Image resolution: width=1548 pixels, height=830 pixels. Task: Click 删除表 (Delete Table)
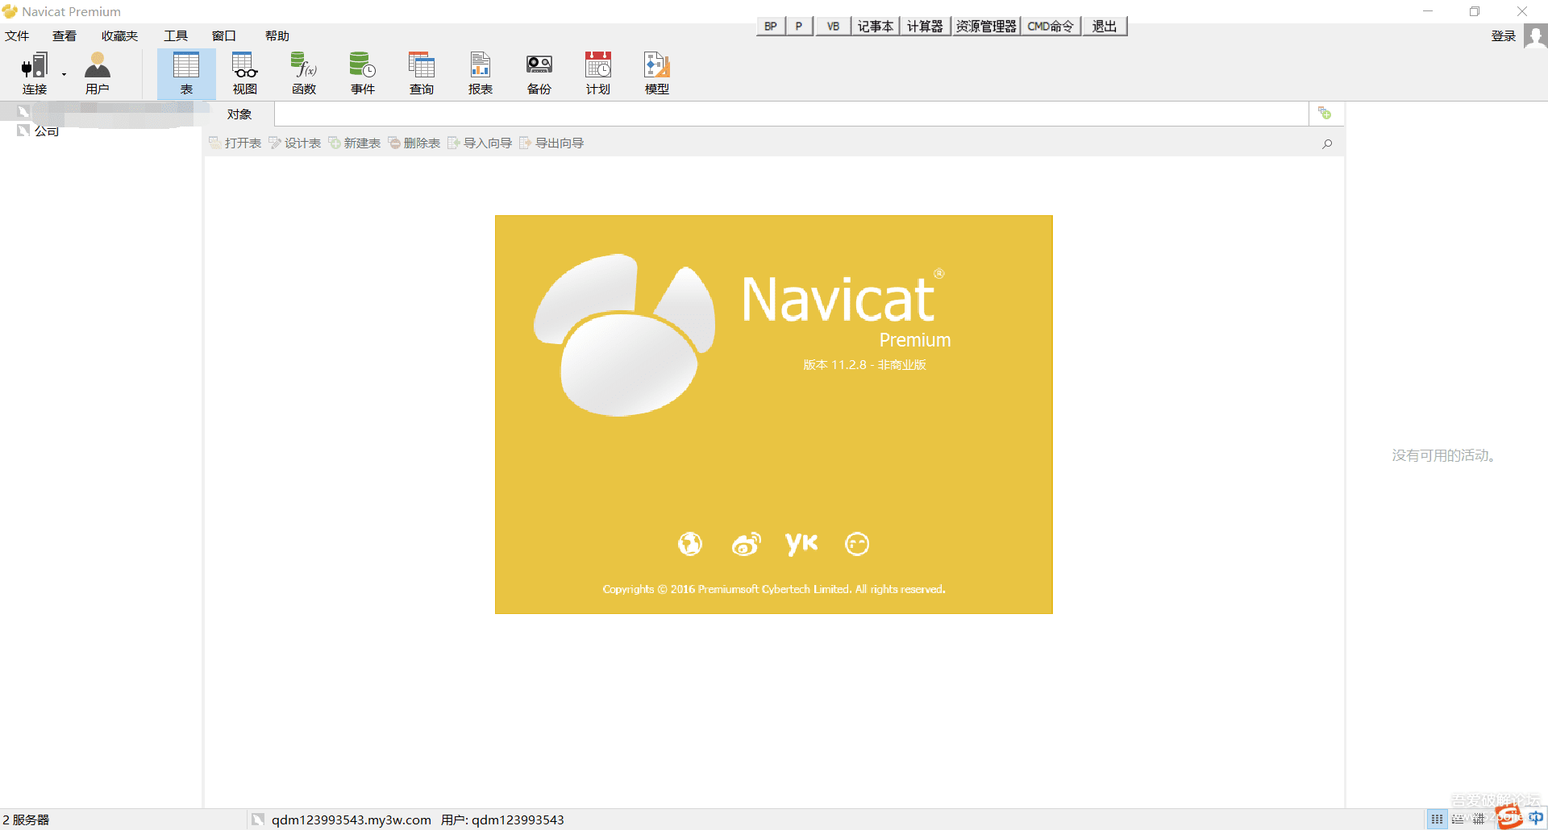(414, 143)
